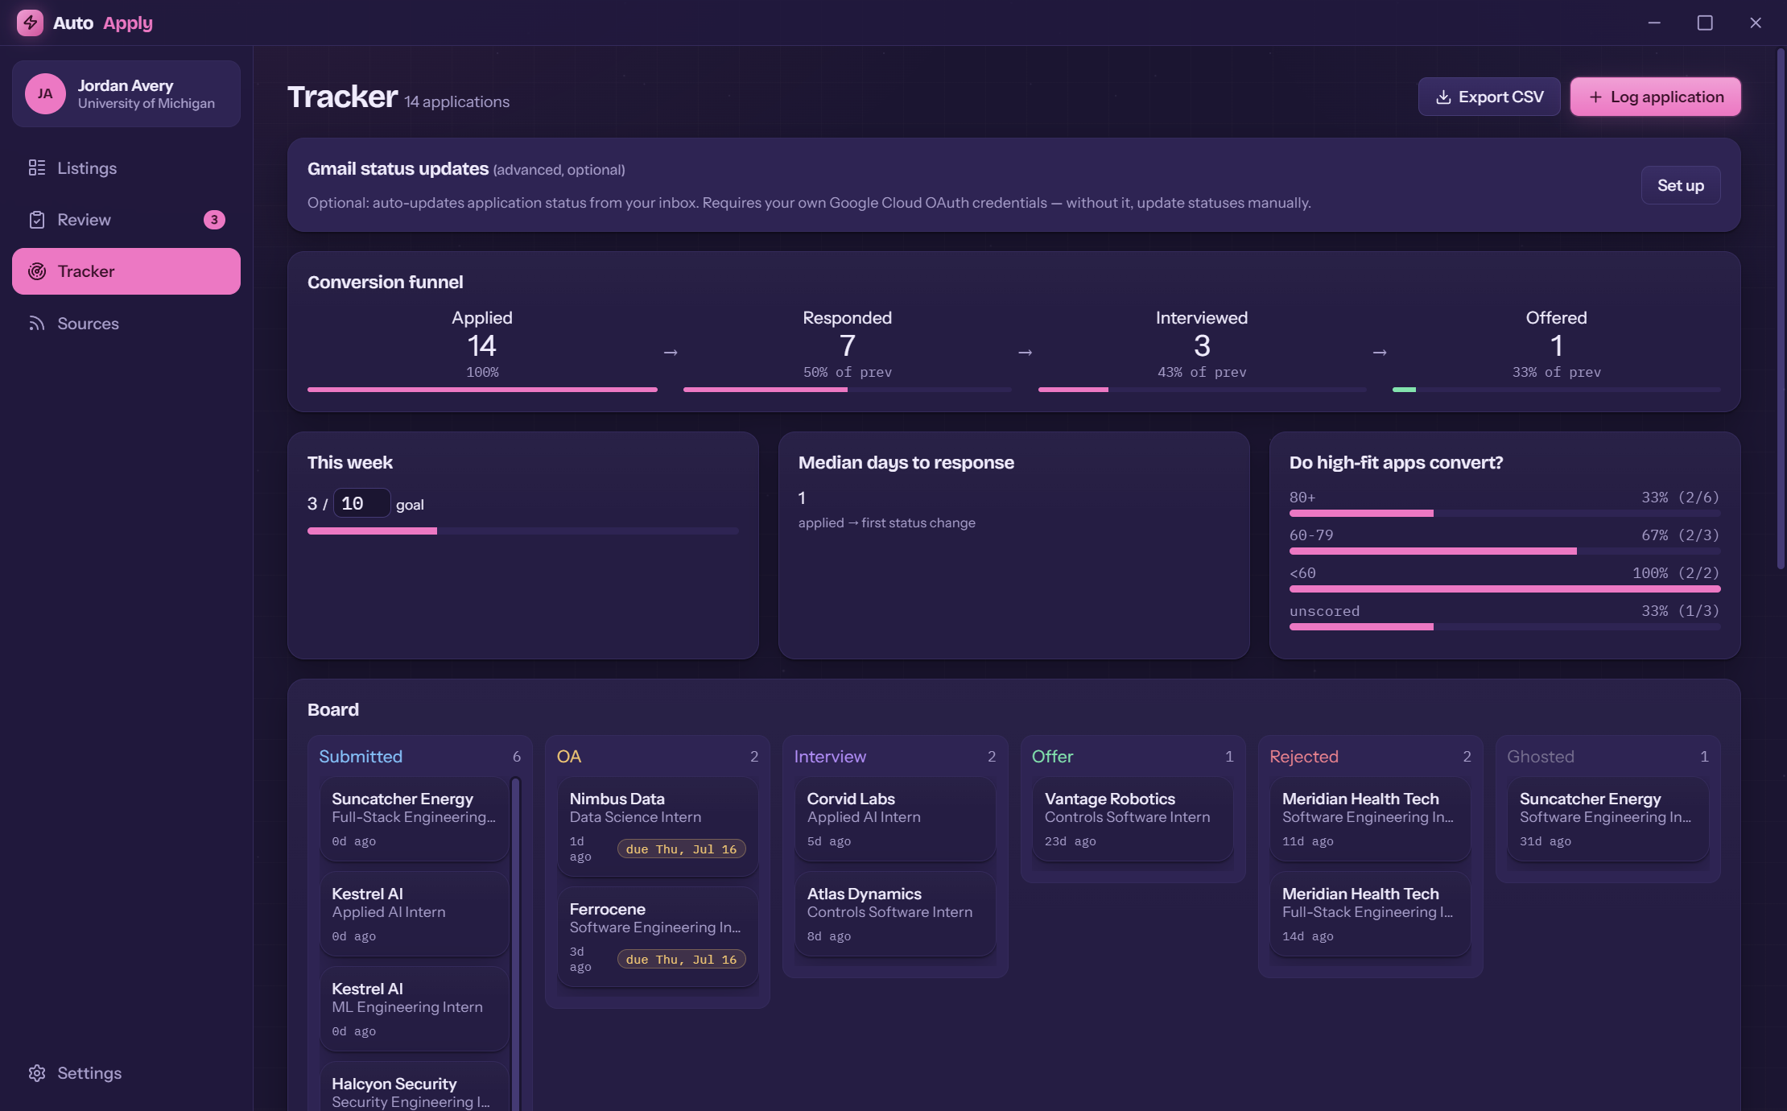Viewport: 1787px width, 1111px height.
Task: Click the Interview column header
Action: (895, 756)
